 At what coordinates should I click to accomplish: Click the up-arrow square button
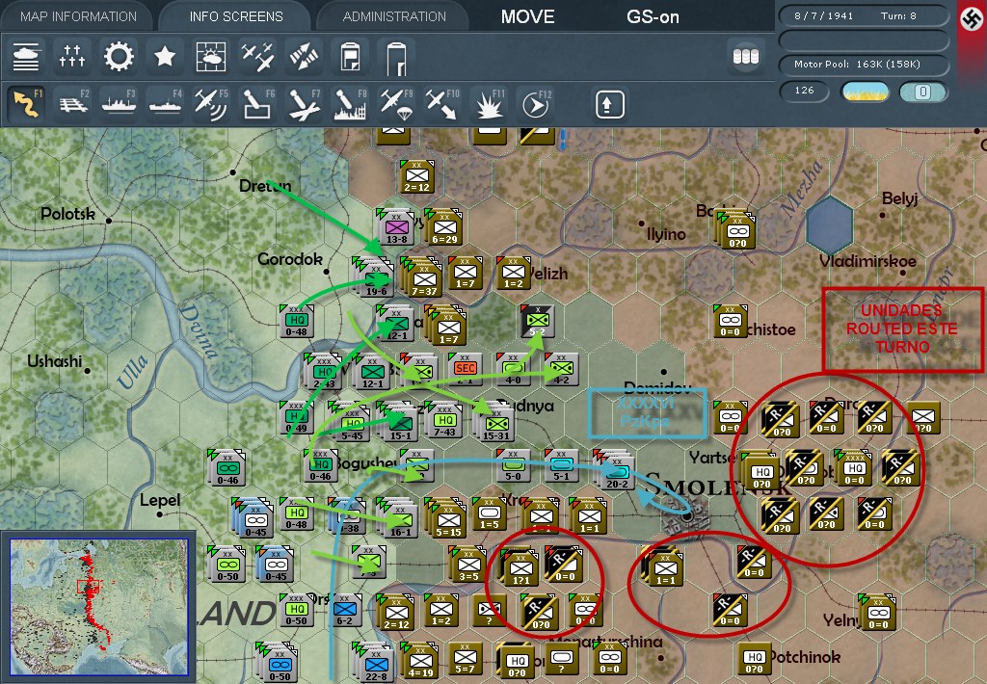coord(609,104)
